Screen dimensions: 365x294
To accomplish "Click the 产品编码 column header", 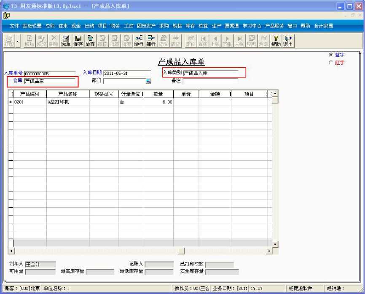I will 30,94.
